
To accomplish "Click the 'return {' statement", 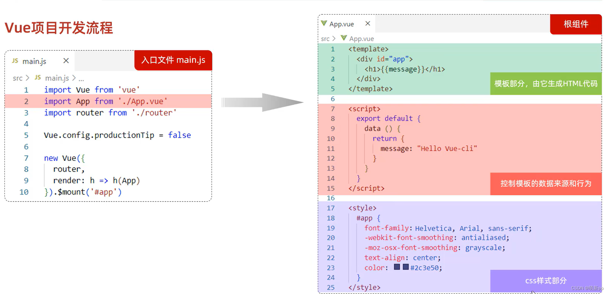I will [388, 138].
